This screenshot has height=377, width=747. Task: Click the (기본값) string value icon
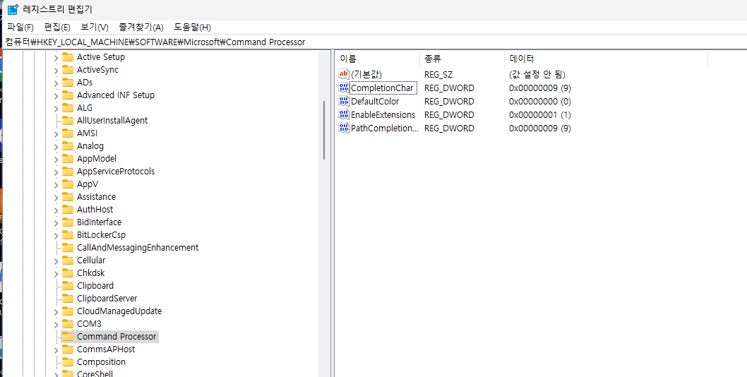pyautogui.click(x=343, y=74)
